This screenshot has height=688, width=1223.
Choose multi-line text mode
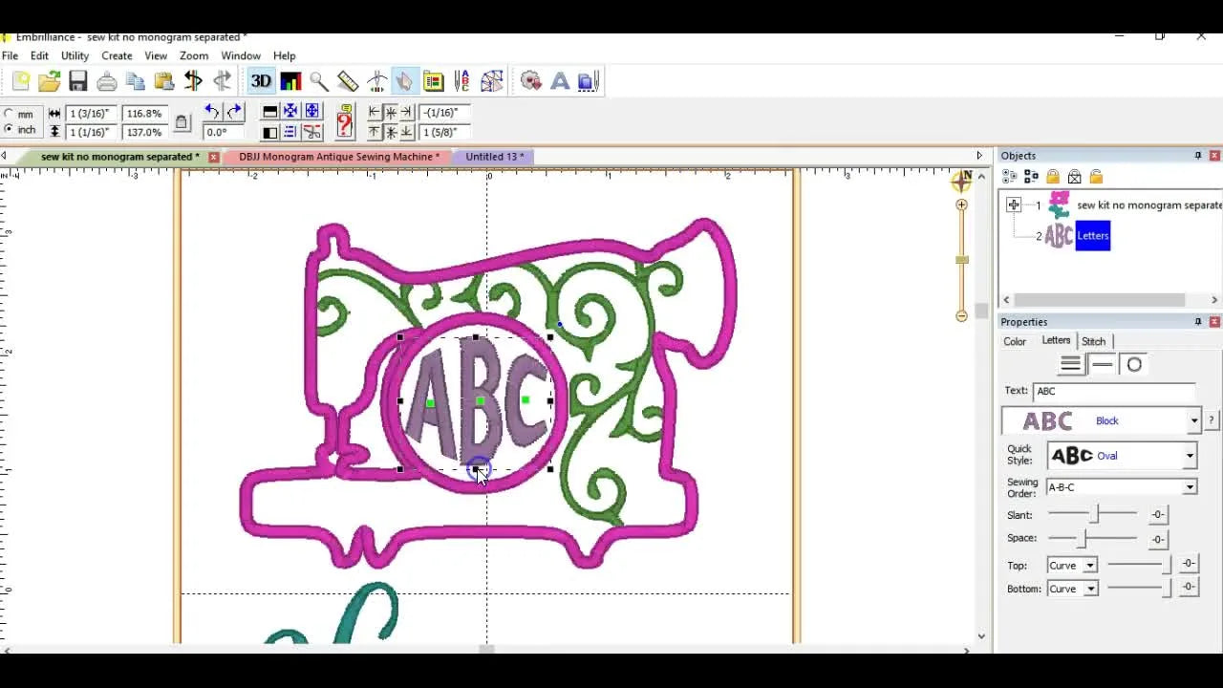[1070, 364]
